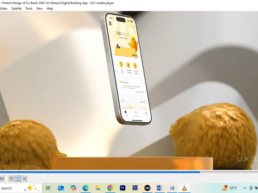This screenshot has width=258, height=193.
Task: Open the Video menu
Action: click(4, 8)
